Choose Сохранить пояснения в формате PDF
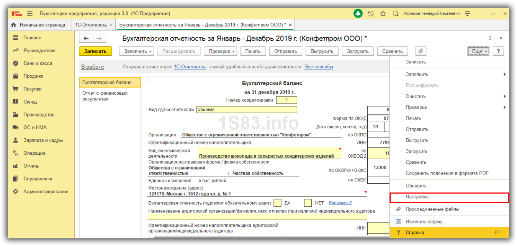 (x=447, y=173)
